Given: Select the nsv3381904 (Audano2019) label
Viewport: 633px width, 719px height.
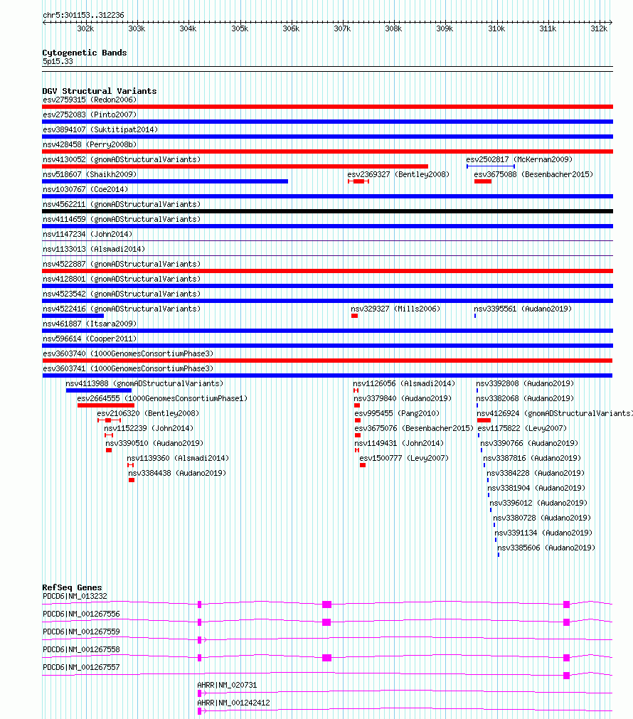Looking at the screenshot, I should [x=536, y=489].
